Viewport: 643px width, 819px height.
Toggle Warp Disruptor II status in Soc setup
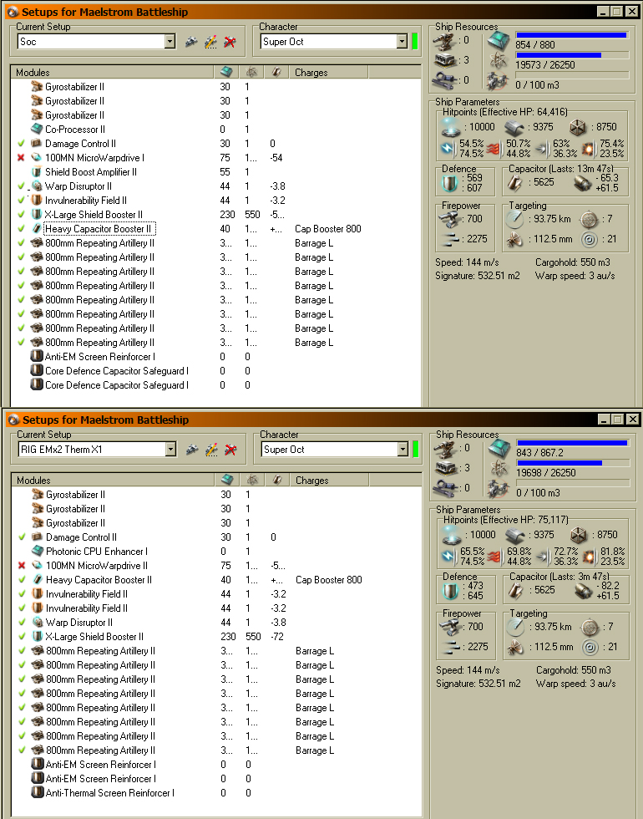(x=21, y=186)
